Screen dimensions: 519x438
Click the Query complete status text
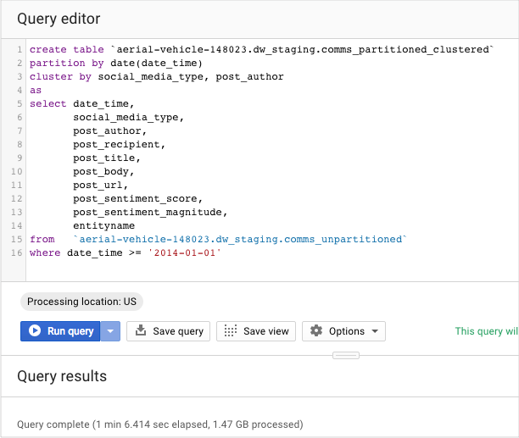[160, 424]
